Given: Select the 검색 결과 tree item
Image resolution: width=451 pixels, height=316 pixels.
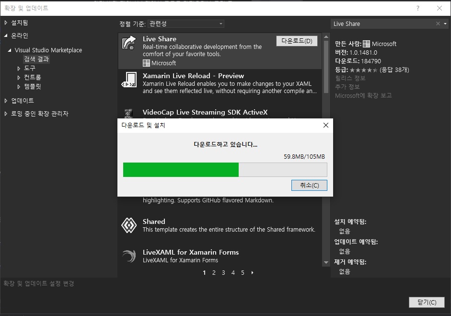Looking at the screenshot, I should click(x=36, y=59).
